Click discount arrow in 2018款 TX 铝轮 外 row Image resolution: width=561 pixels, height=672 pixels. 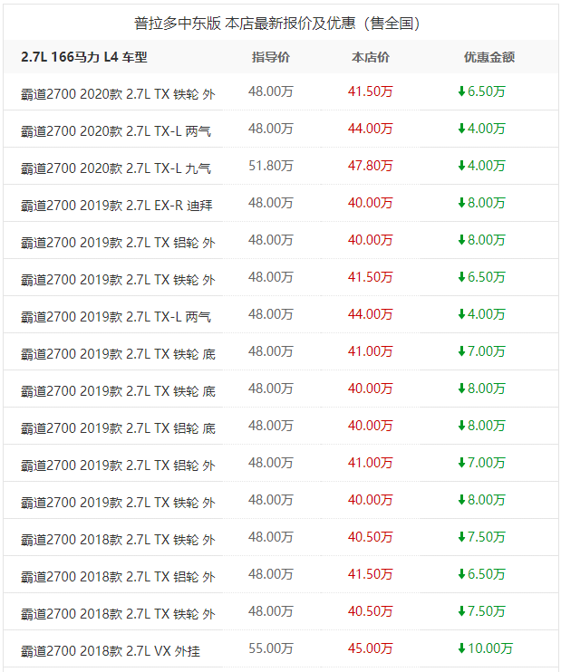point(461,573)
